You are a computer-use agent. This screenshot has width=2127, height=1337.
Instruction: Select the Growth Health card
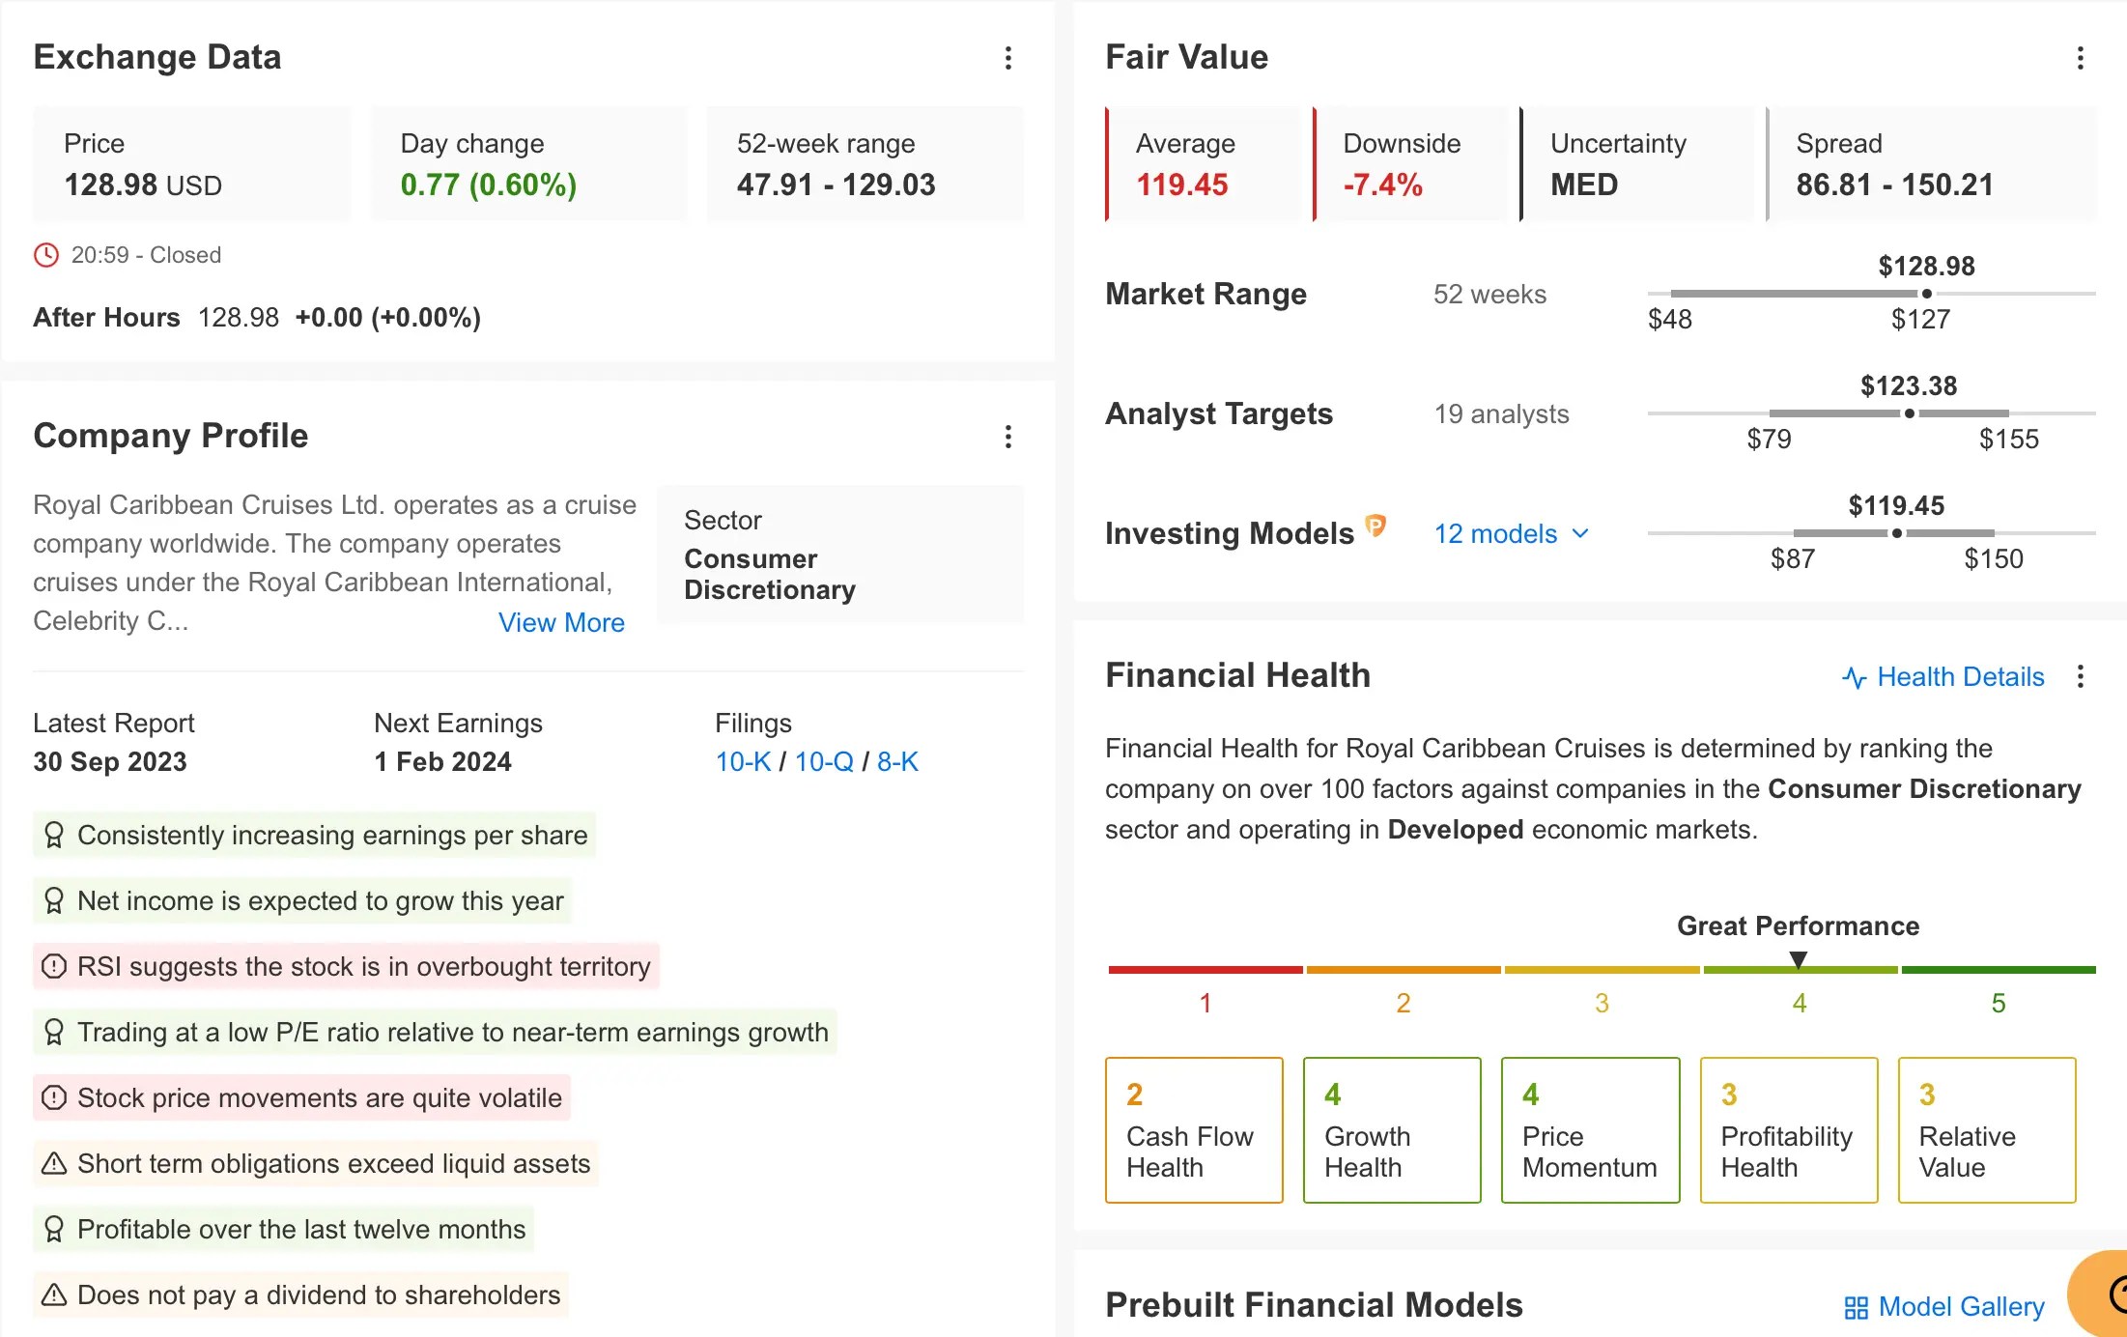[x=1392, y=1130]
